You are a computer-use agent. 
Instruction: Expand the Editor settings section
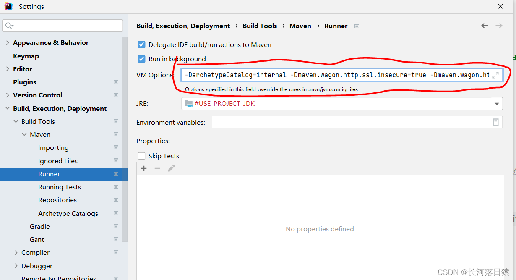[x=7, y=69]
